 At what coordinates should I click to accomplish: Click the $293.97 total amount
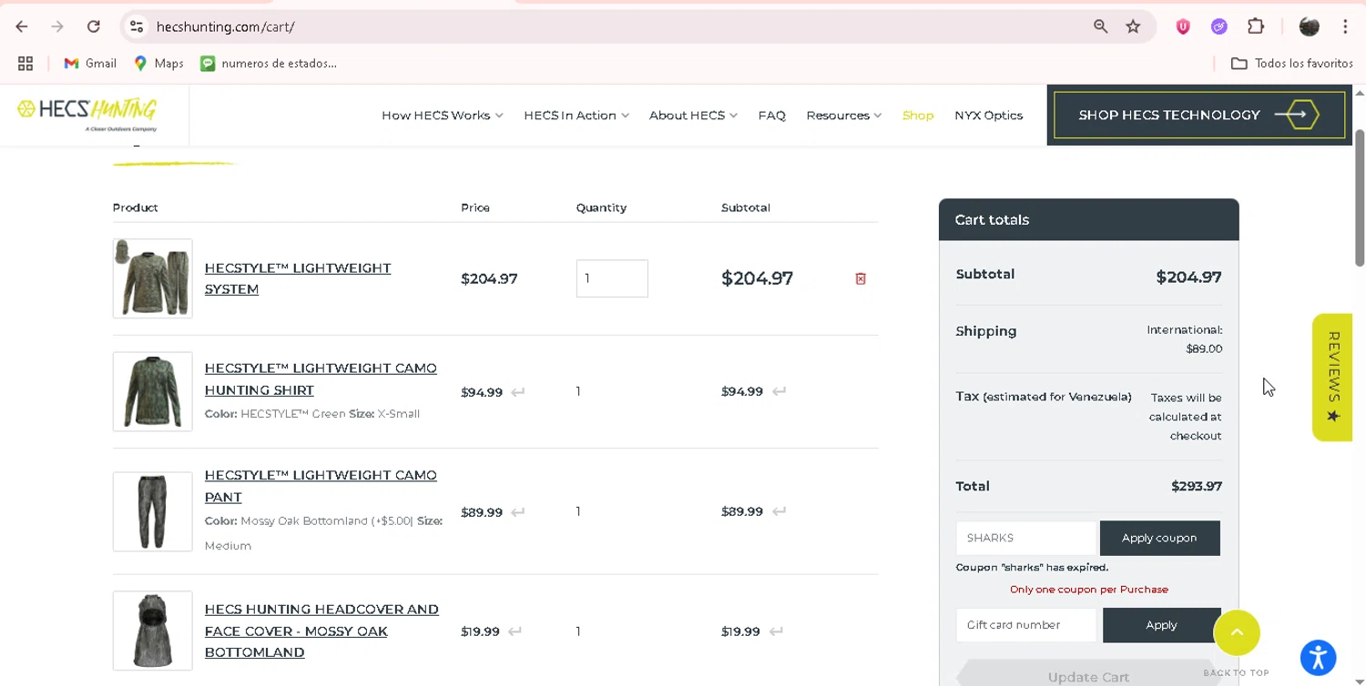[x=1197, y=486]
